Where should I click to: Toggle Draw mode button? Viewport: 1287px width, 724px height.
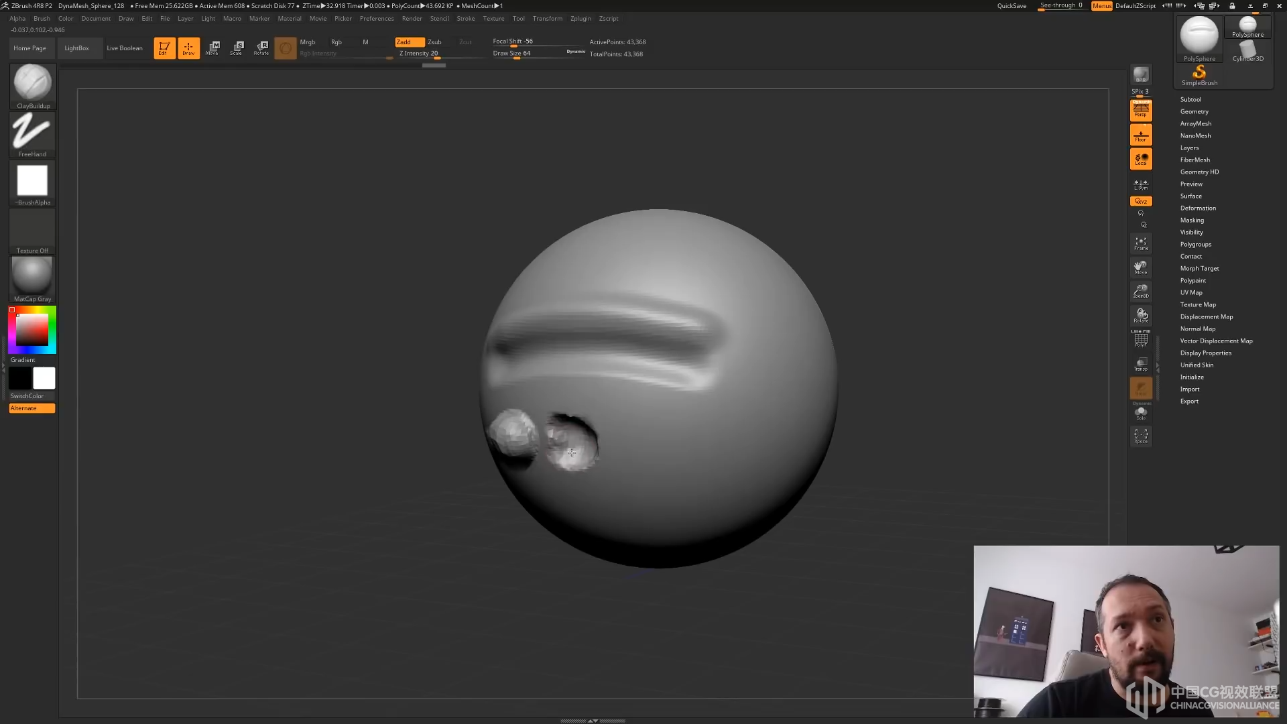point(188,48)
